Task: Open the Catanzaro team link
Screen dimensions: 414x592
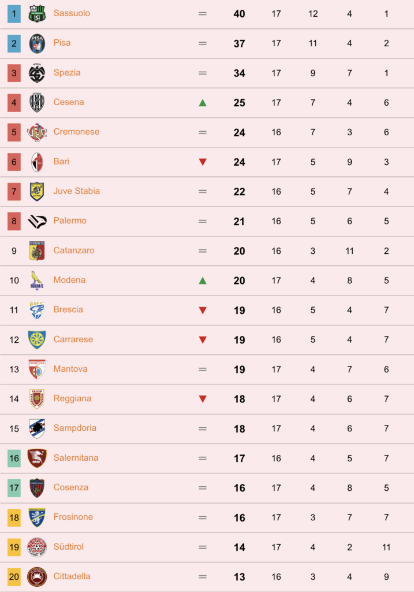Action: coord(74,250)
